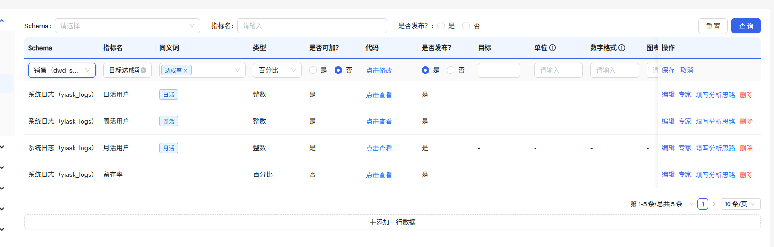Open 填写分析思路 for 留存率 row
Viewport: 774px width, 247px height.
coord(715,175)
